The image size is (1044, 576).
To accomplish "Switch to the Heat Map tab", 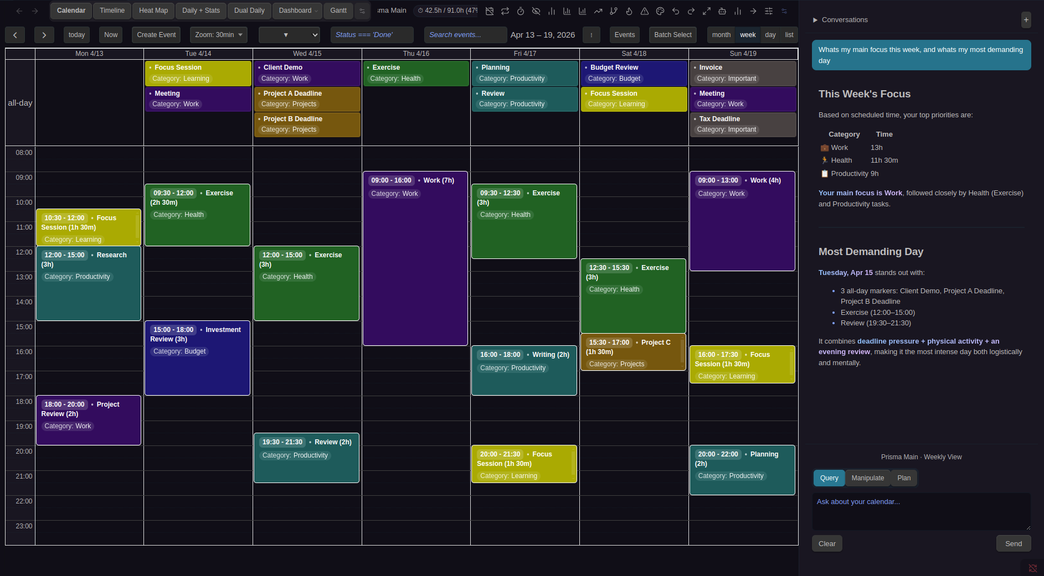I will point(153,11).
